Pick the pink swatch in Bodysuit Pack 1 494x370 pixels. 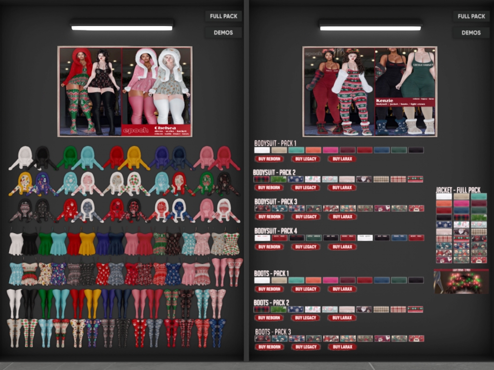[330, 150]
